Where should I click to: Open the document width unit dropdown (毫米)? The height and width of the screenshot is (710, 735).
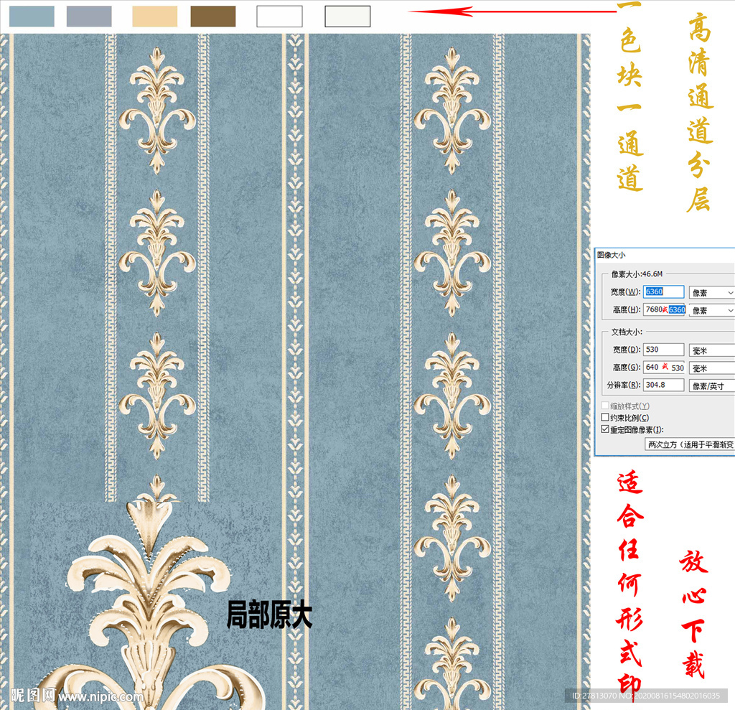tap(711, 350)
